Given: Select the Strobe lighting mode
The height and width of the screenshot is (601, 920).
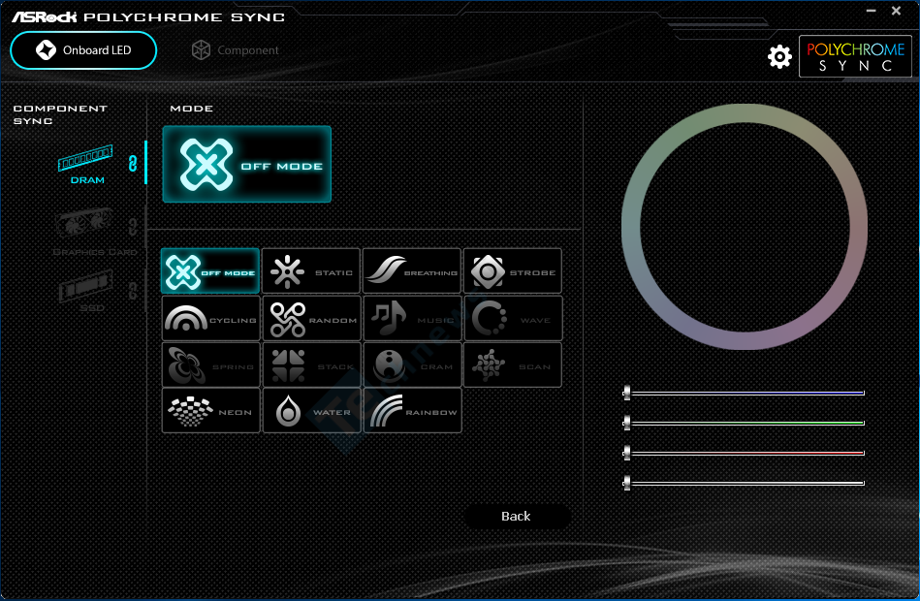Looking at the screenshot, I should coord(513,271).
